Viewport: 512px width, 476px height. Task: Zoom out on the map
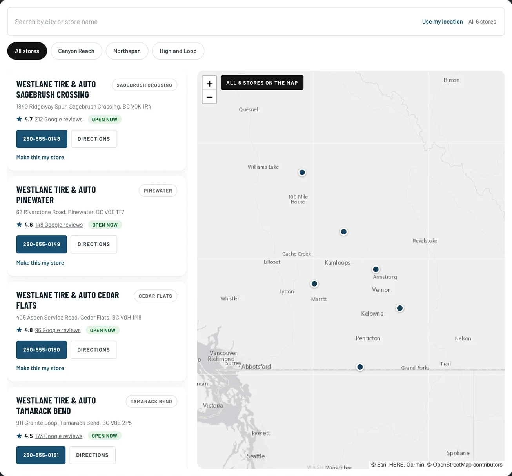point(209,97)
